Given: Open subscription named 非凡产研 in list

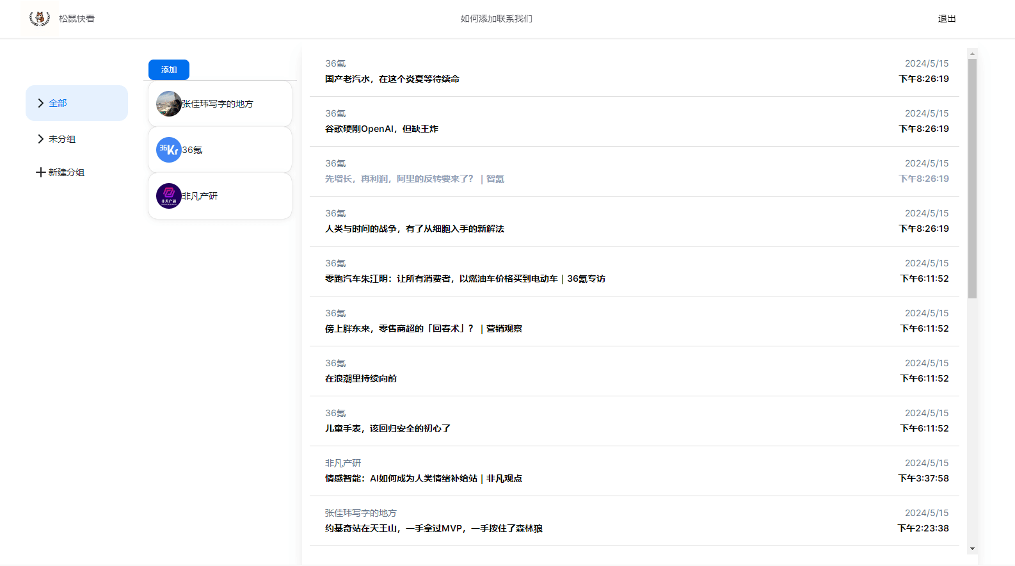Looking at the screenshot, I should 220,196.
